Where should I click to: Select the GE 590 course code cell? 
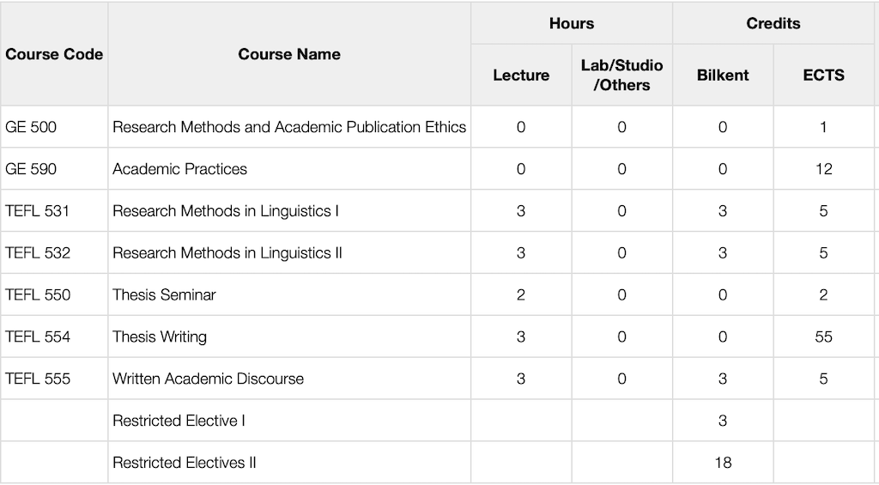point(31,169)
